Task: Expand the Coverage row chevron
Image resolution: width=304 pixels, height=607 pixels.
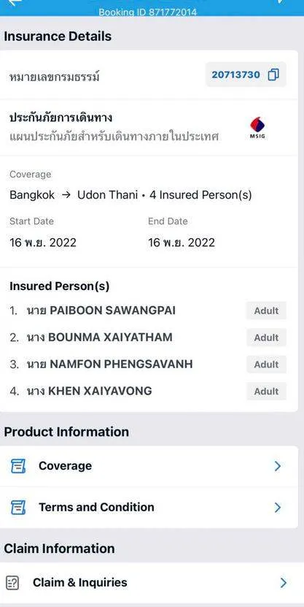Action: (277, 466)
